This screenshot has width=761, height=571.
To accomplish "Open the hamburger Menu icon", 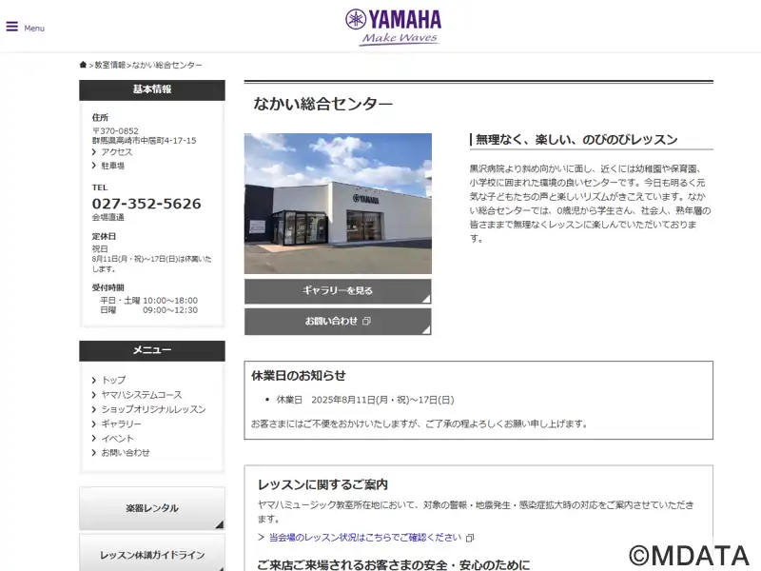I will click(12, 27).
